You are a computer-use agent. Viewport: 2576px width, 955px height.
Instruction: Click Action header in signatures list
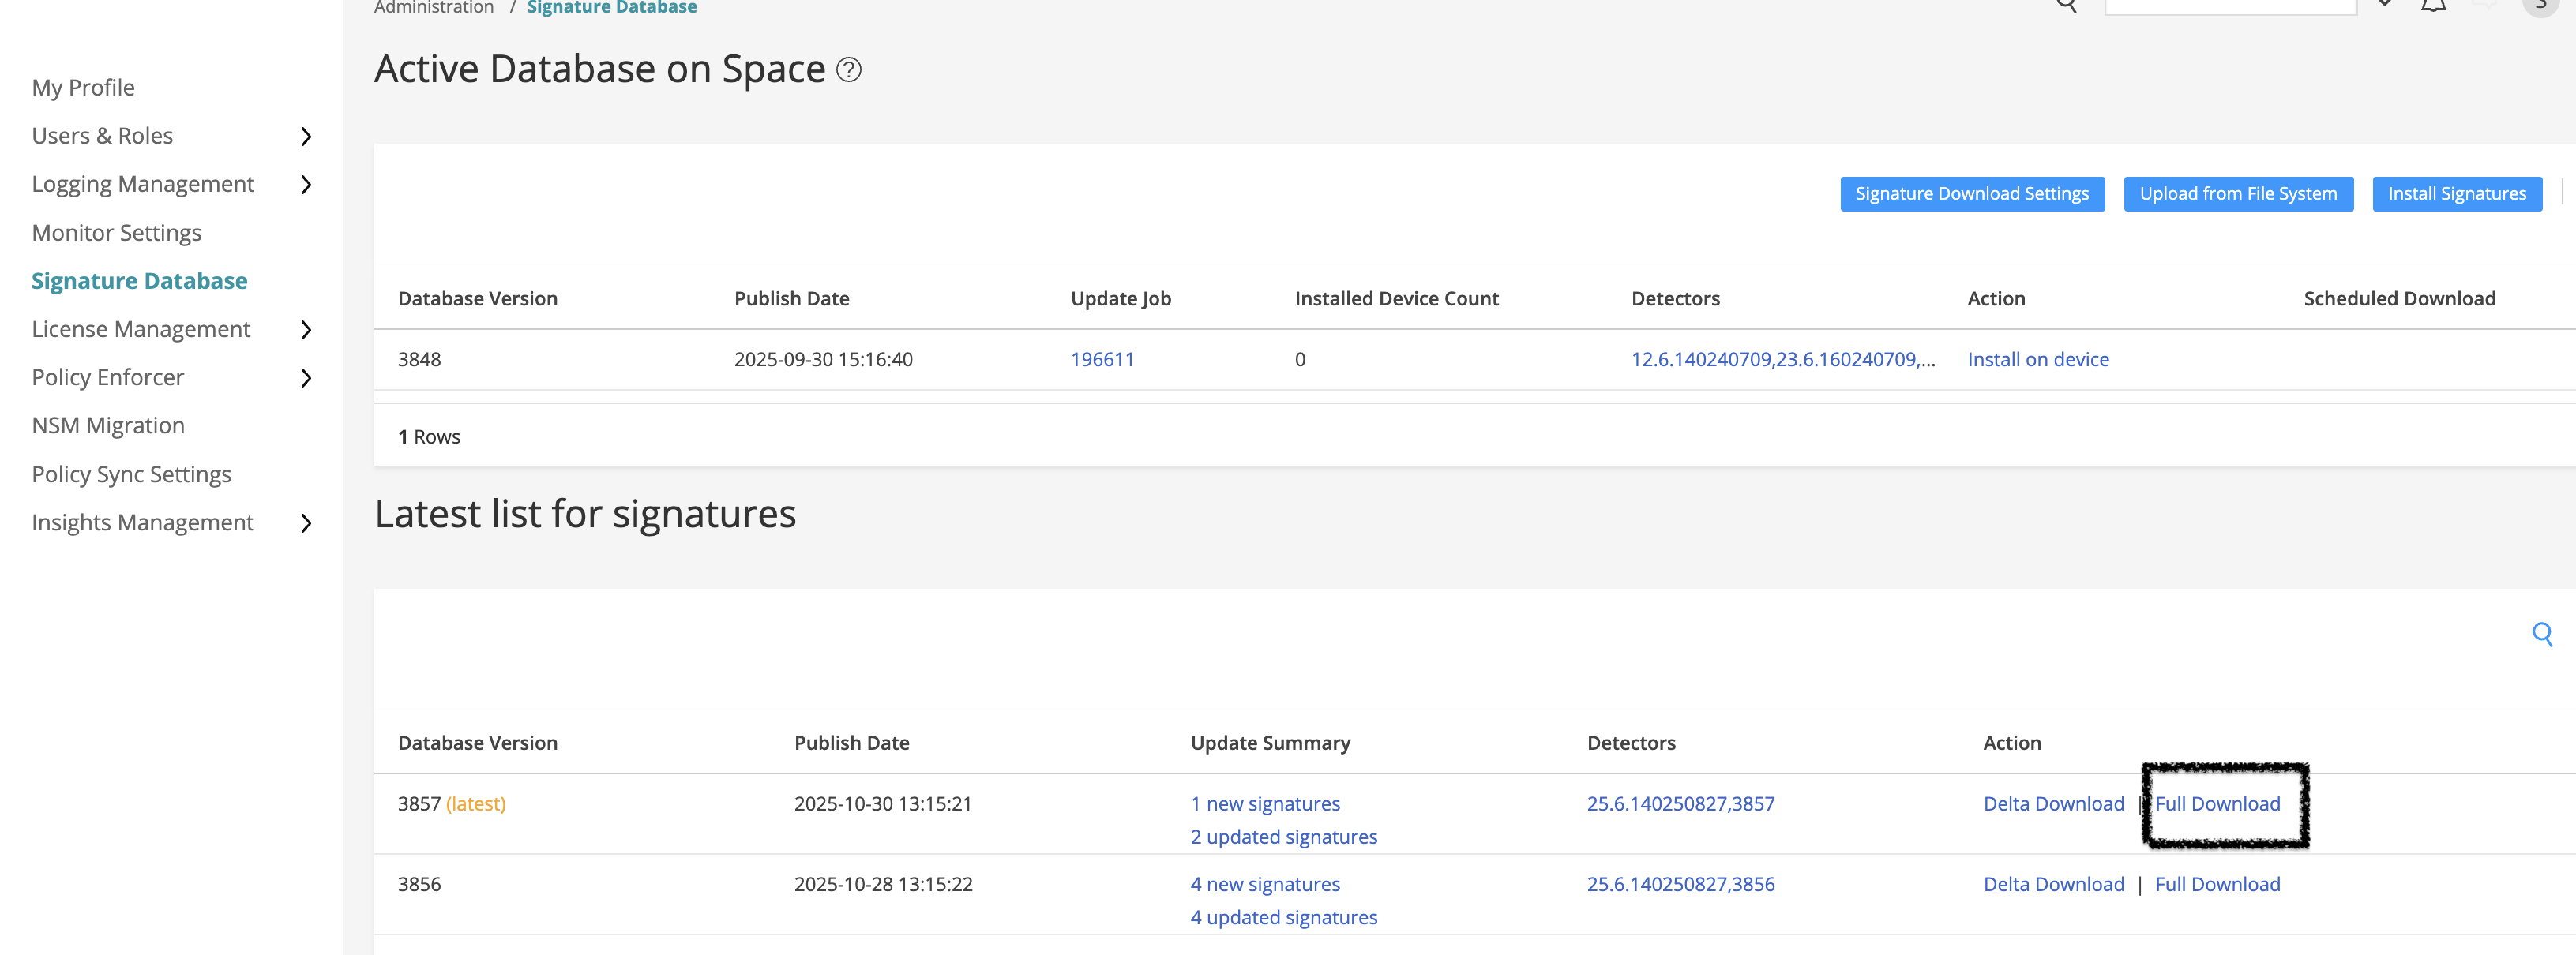click(x=2011, y=743)
